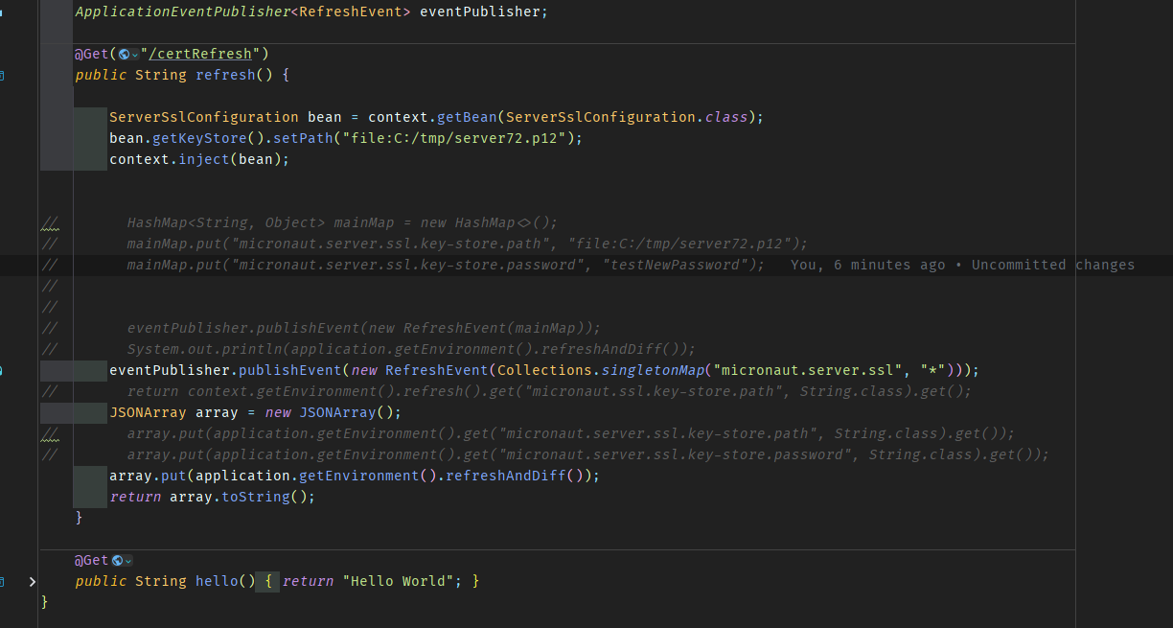Image resolution: width=1173 pixels, height=628 pixels.
Task: Click the "JSONArray array" declaration
Action: pos(173,412)
